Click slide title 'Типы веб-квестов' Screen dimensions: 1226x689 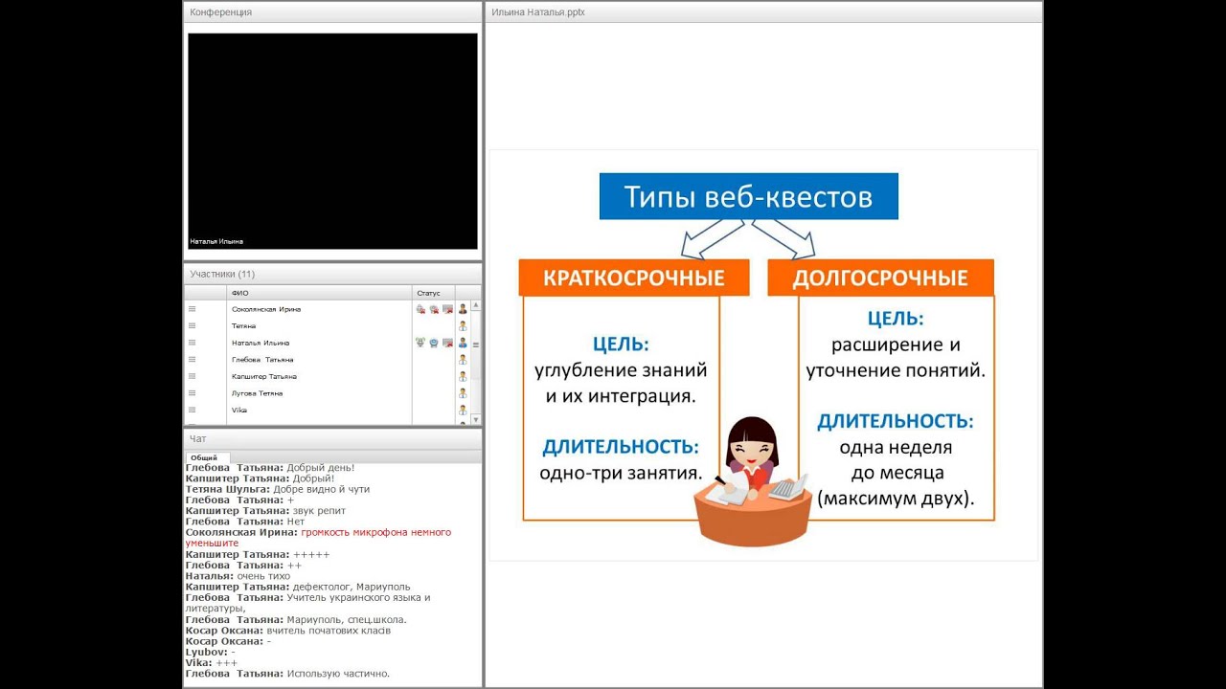[x=749, y=196]
